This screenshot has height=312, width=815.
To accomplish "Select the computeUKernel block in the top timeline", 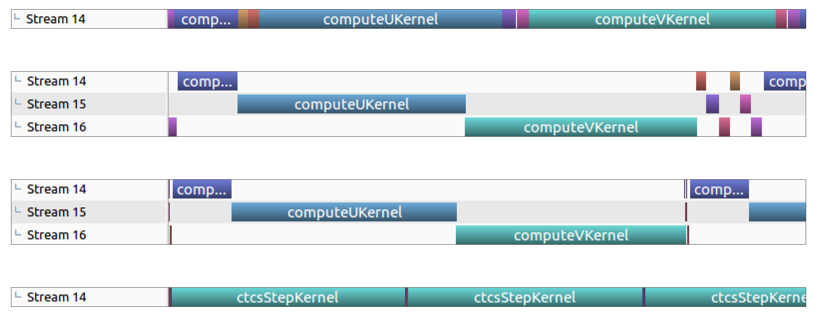I will coord(380,19).
